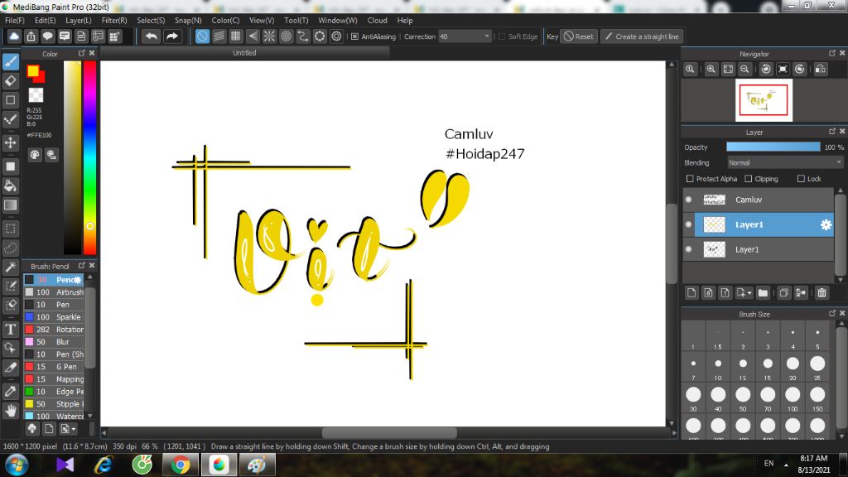
Task: Open the Layer menu
Action: (x=79, y=20)
